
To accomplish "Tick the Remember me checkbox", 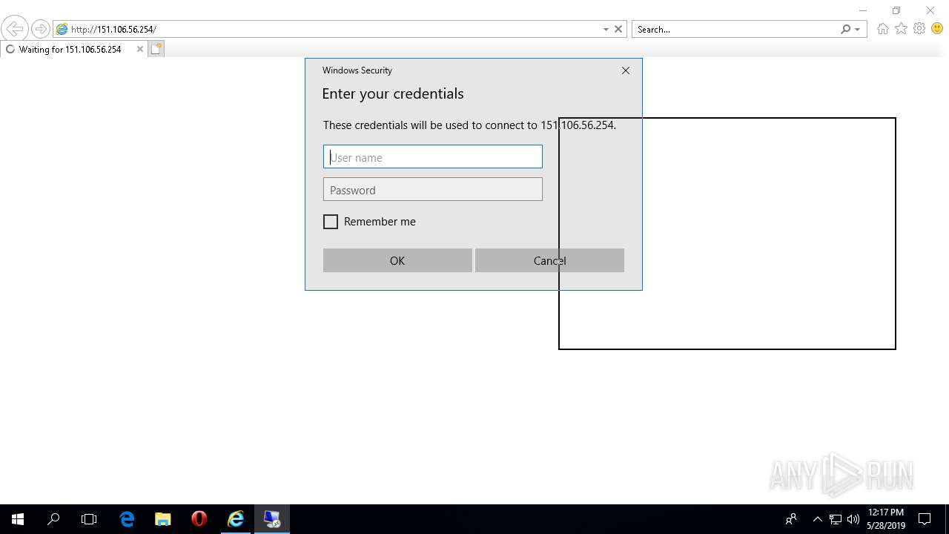I will pyautogui.click(x=331, y=222).
